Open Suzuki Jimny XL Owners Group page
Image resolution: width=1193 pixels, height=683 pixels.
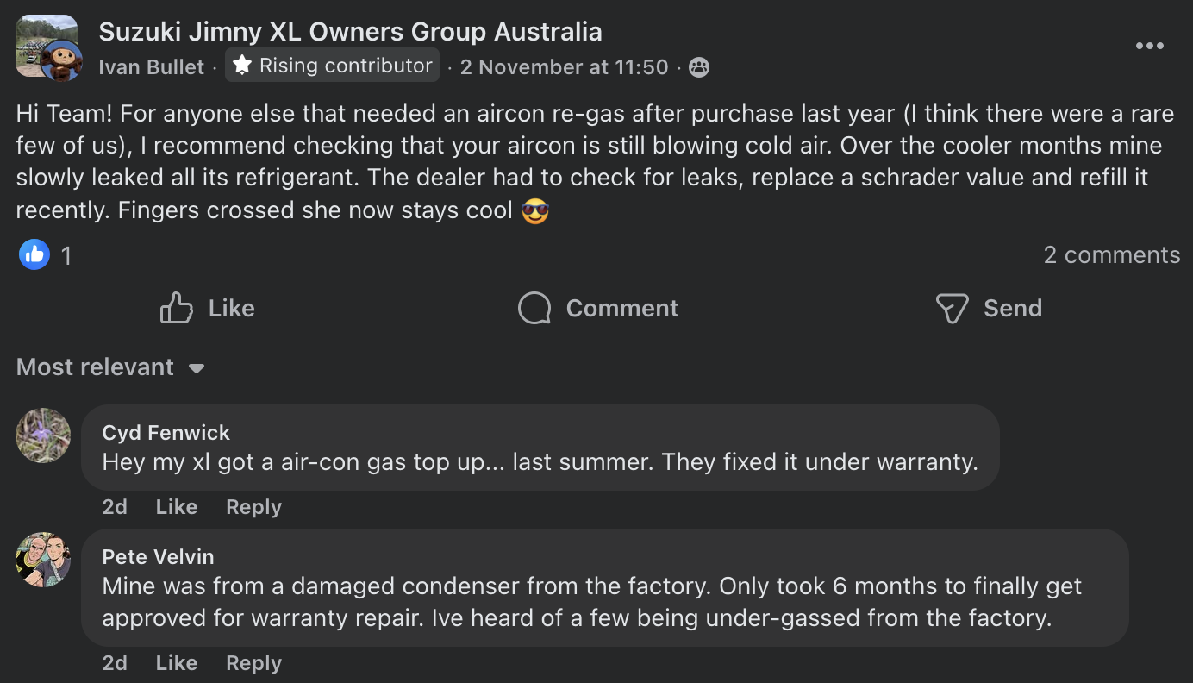(350, 32)
